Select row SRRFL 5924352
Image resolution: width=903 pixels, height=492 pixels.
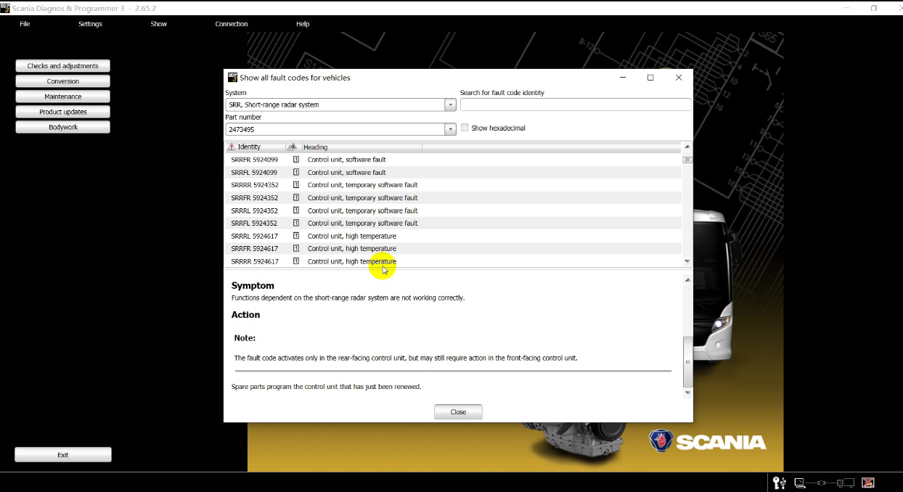tap(454, 224)
